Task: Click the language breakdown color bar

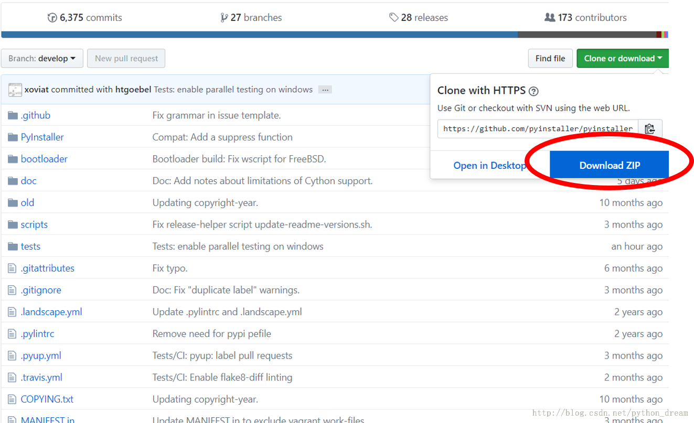Action: click(335, 35)
